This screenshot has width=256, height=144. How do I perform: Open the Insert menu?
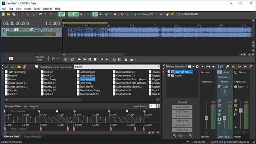(28, 9)
